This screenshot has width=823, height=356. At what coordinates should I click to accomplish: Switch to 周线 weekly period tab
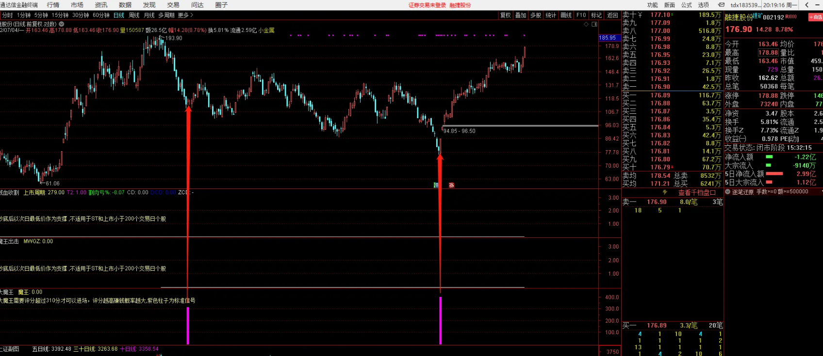(x=134, y=15)
